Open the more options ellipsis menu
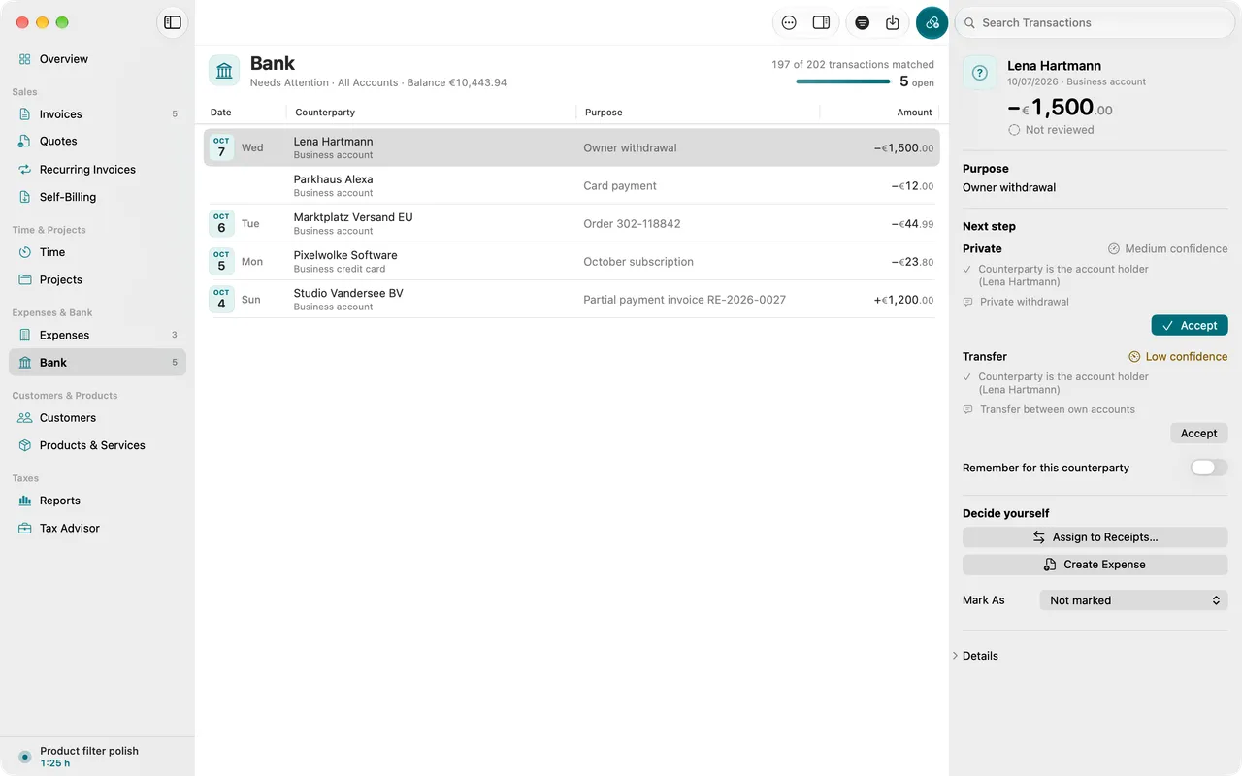Image resolution: width=1242 pixels, height=776 pixels. pyautogui.click(x=789, y=22)
